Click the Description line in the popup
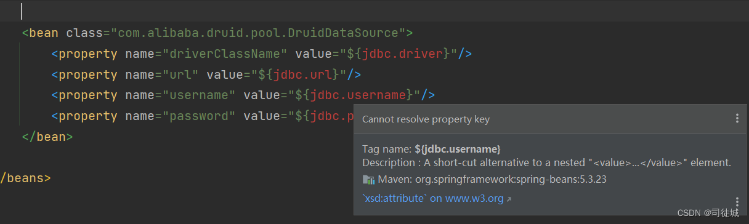Image resolution: width=749 pixels, height=224 pixels. click(x=546, y=163)
